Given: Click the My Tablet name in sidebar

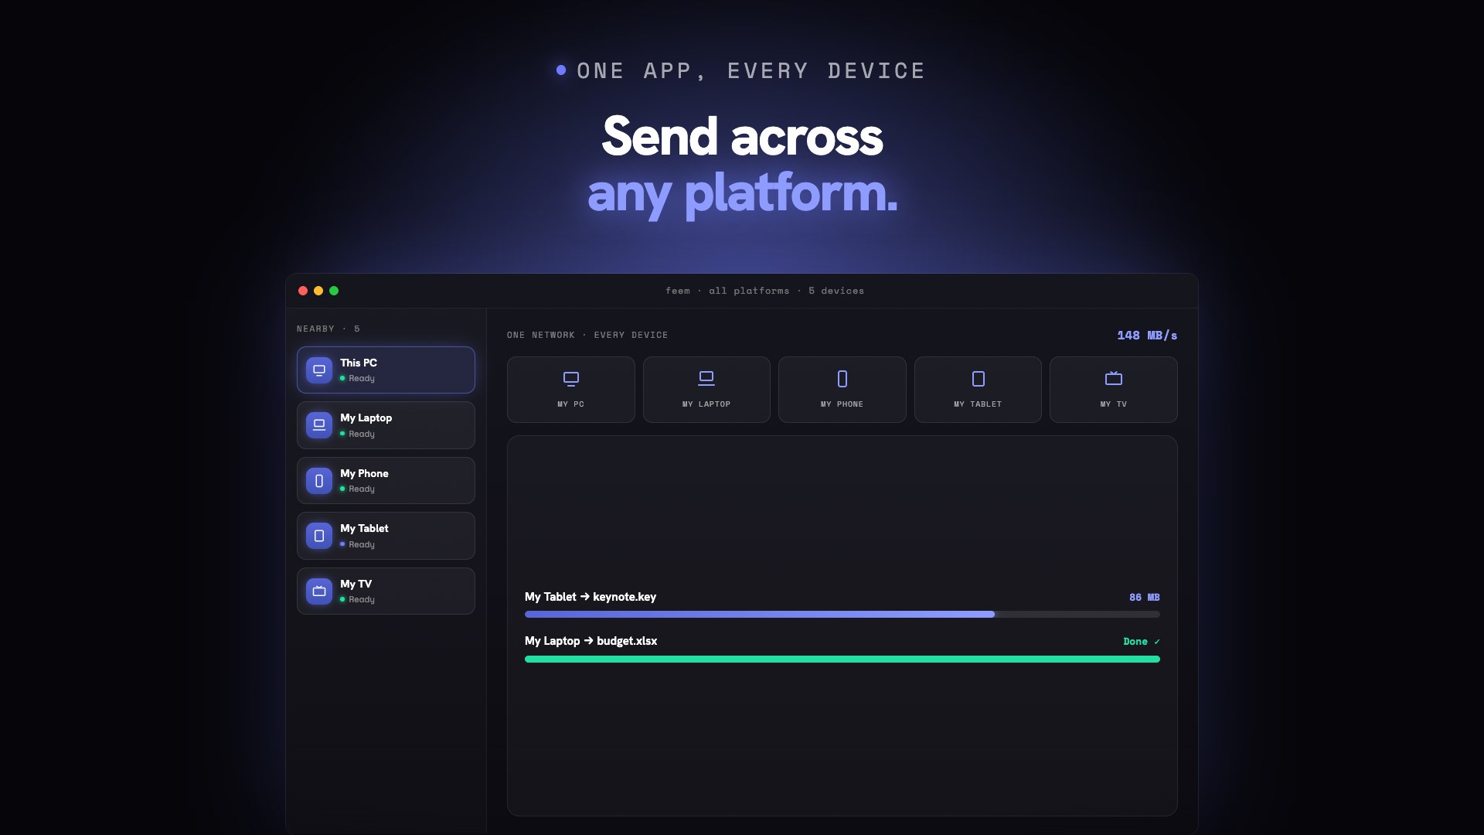Looking at the screenshot, I should 364,528.
